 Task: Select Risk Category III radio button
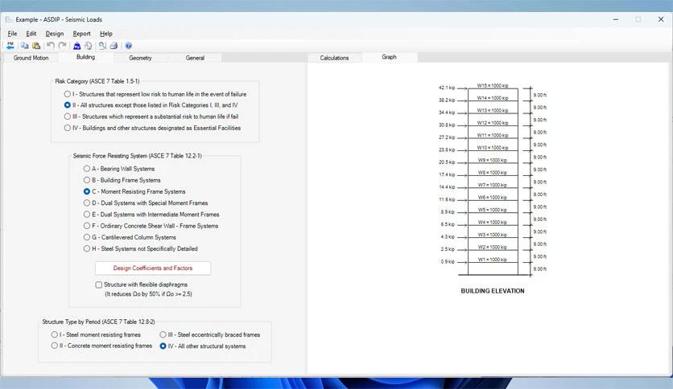[x=68, y=117]
